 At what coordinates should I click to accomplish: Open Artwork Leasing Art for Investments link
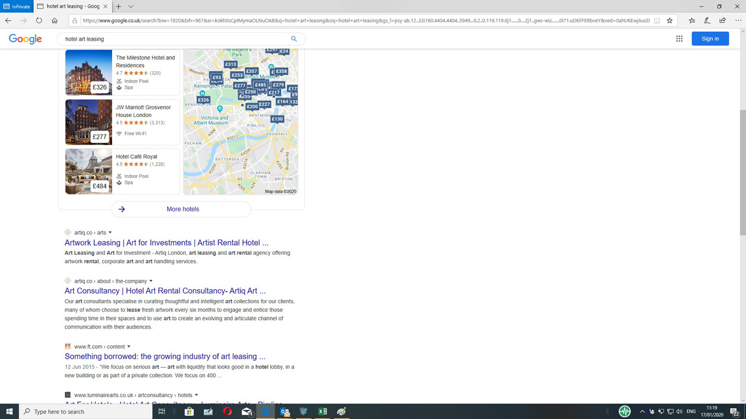point(166,243)
